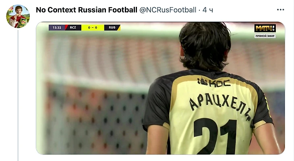Open the @NCRusFootball handle link
The image size is (294, 161).
point(168,10)
